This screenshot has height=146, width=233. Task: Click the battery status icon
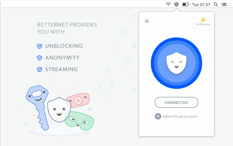[x=186, y=5]
